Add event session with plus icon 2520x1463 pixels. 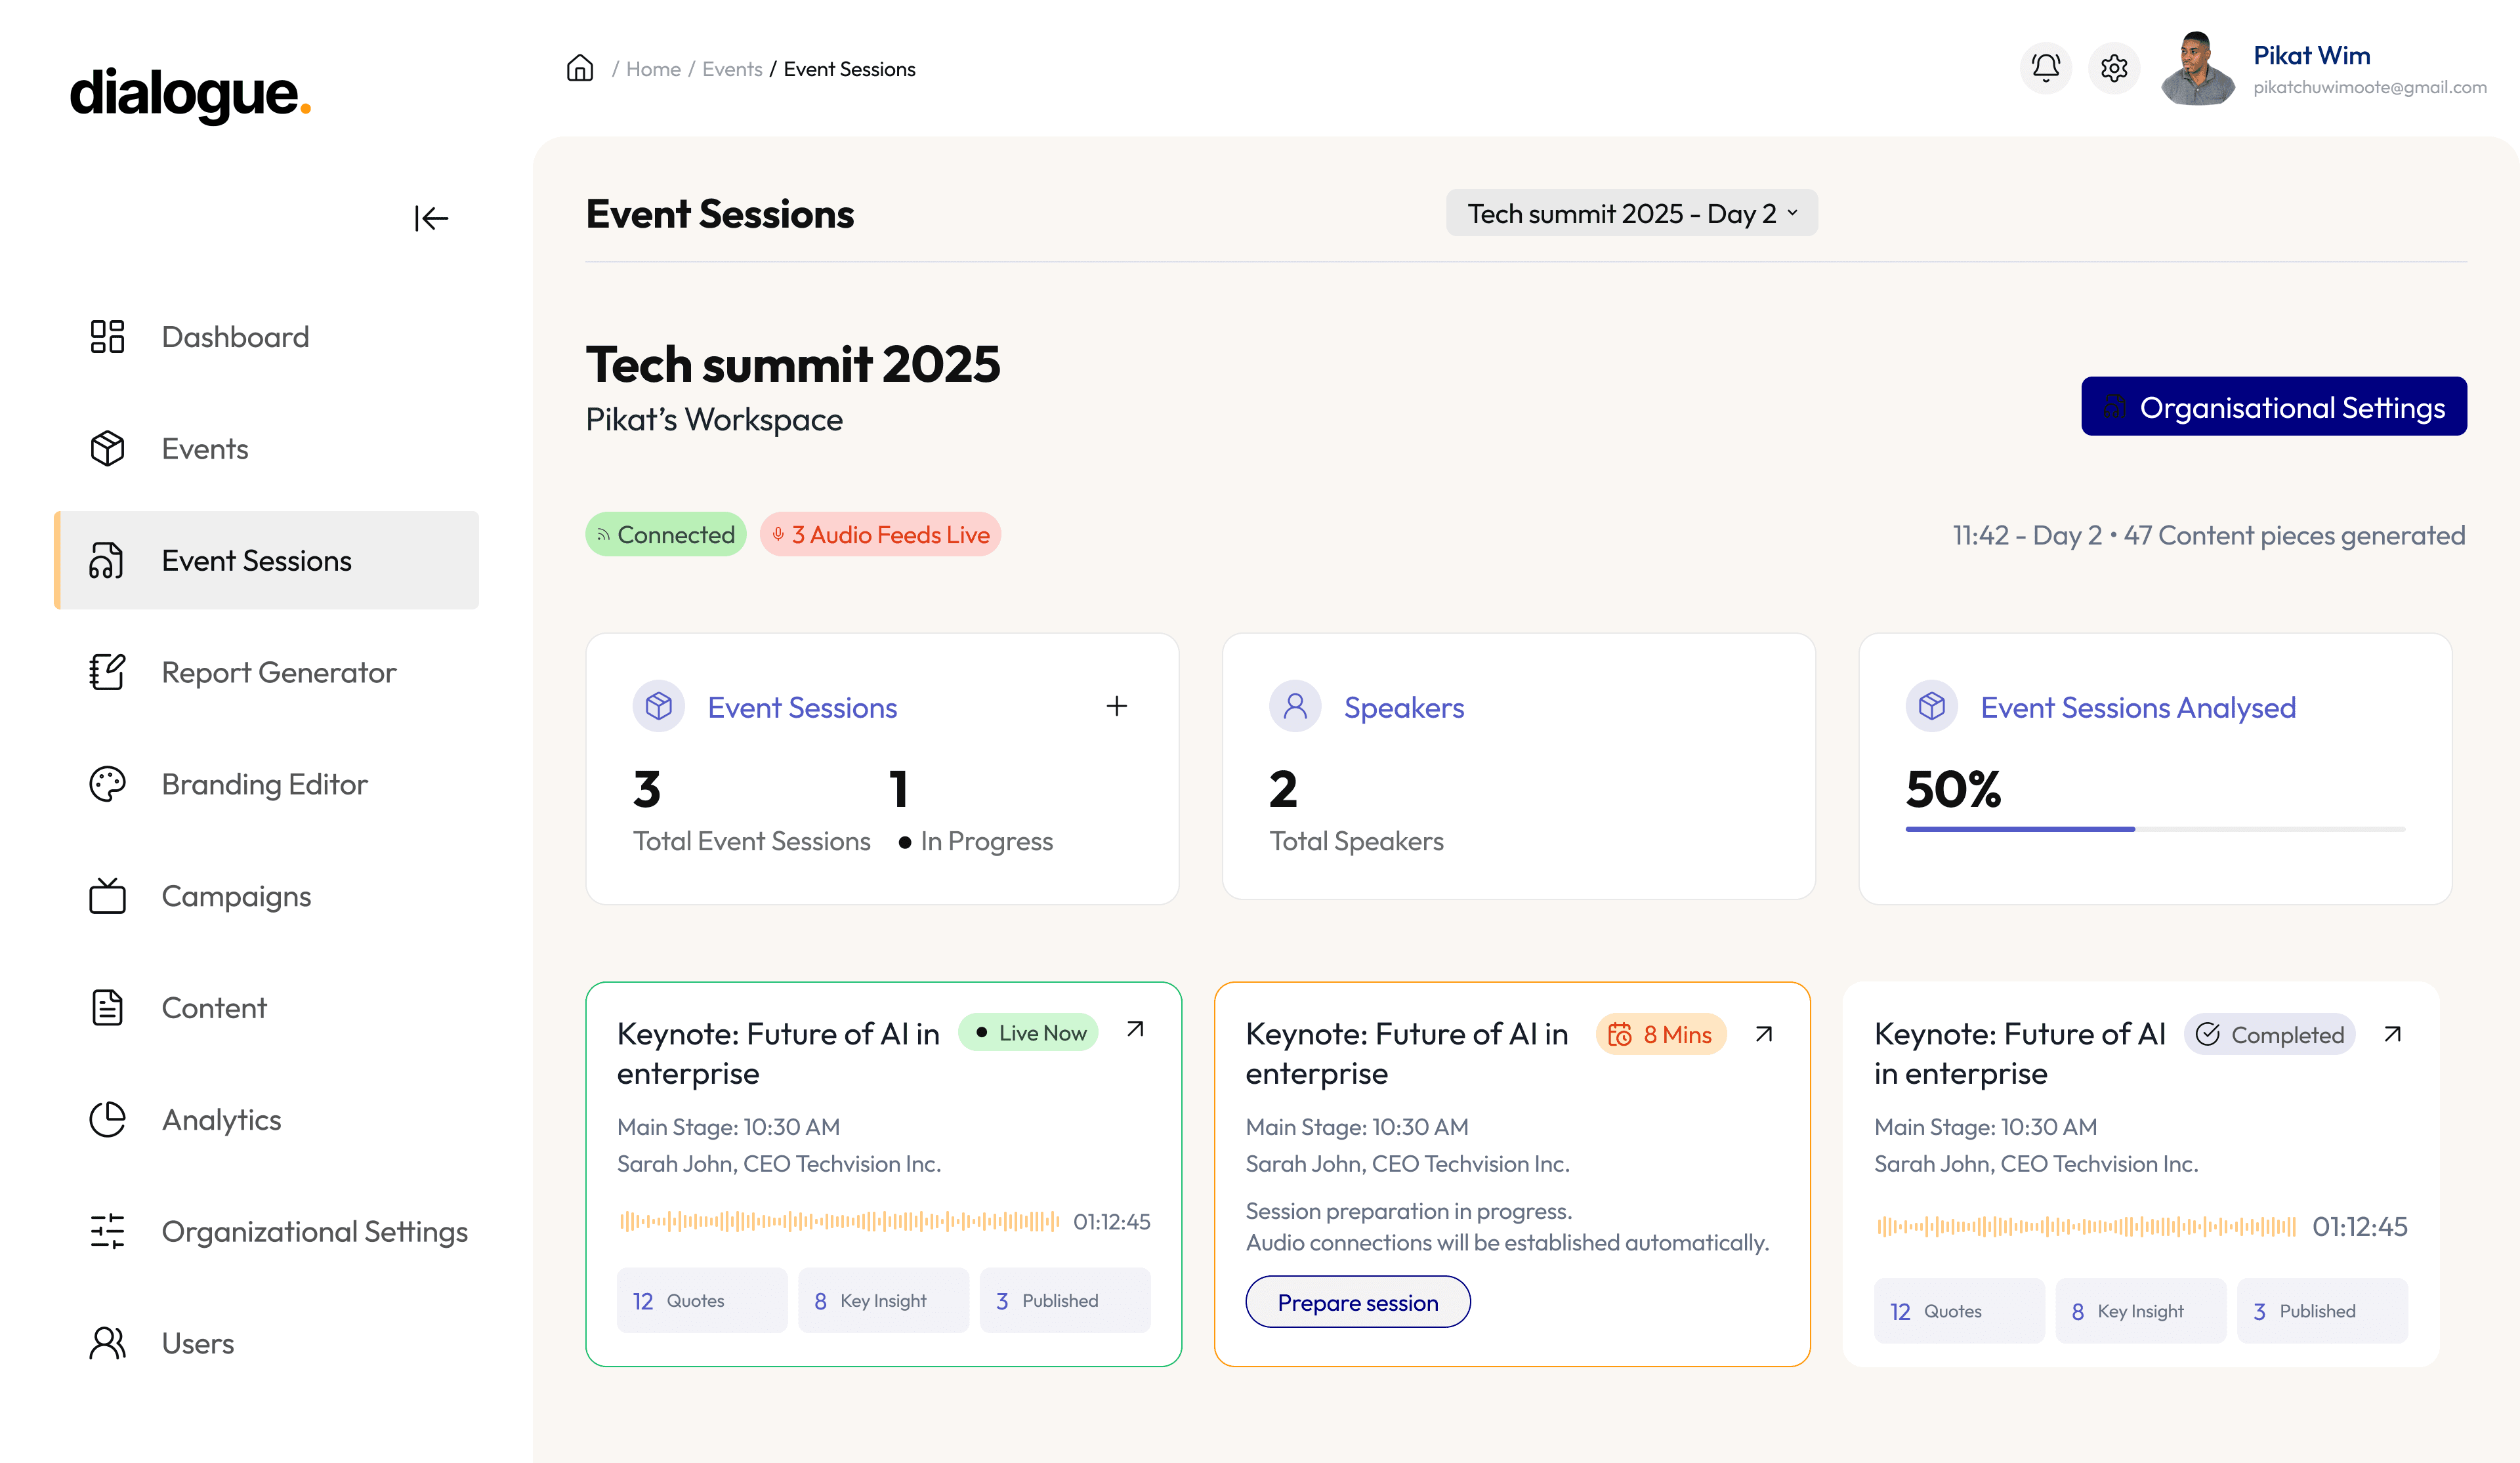pyautogui.click(x=1116, y=706)
